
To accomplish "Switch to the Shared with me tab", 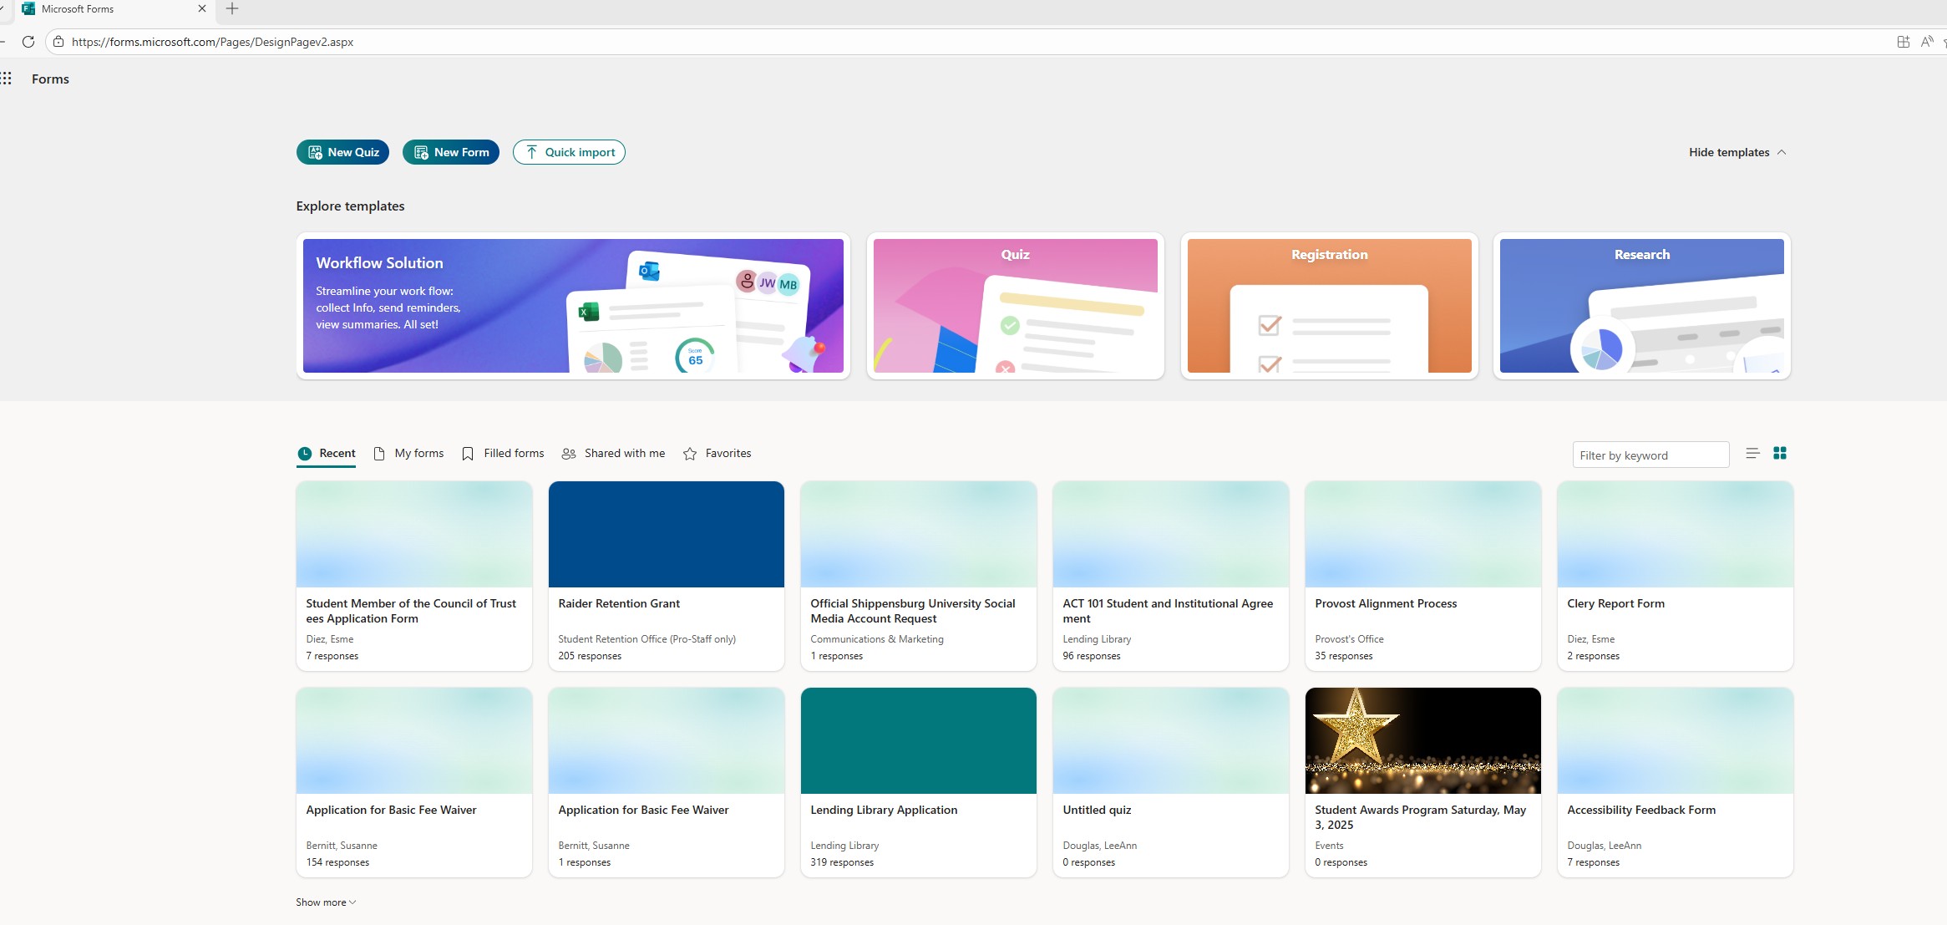I will [614, 454].
